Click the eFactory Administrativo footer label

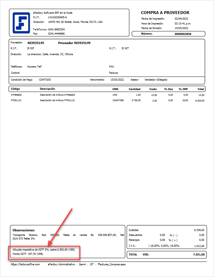point(61,265)
